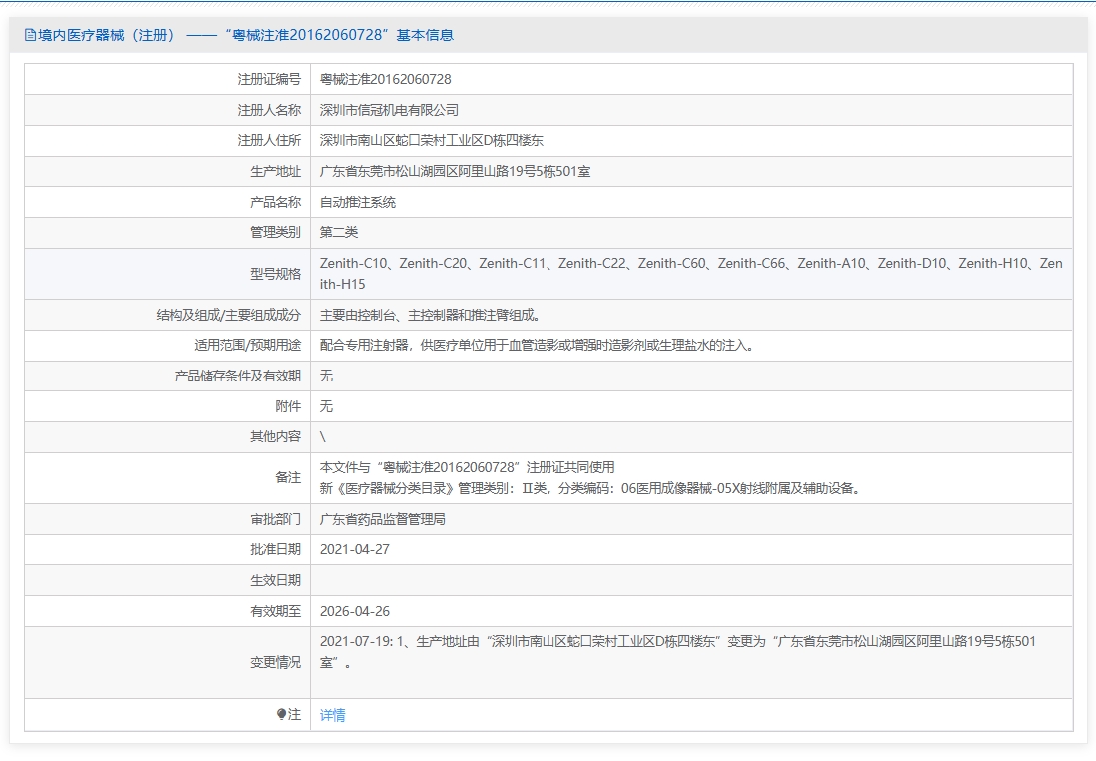Viewport: 1096px width, 761px height.
Task: Click the 其他内容 label
Action: [276, 436]
